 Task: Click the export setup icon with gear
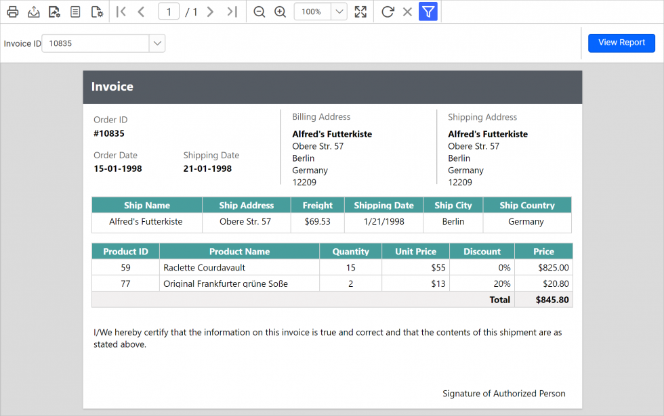click(x=55, y=12)
